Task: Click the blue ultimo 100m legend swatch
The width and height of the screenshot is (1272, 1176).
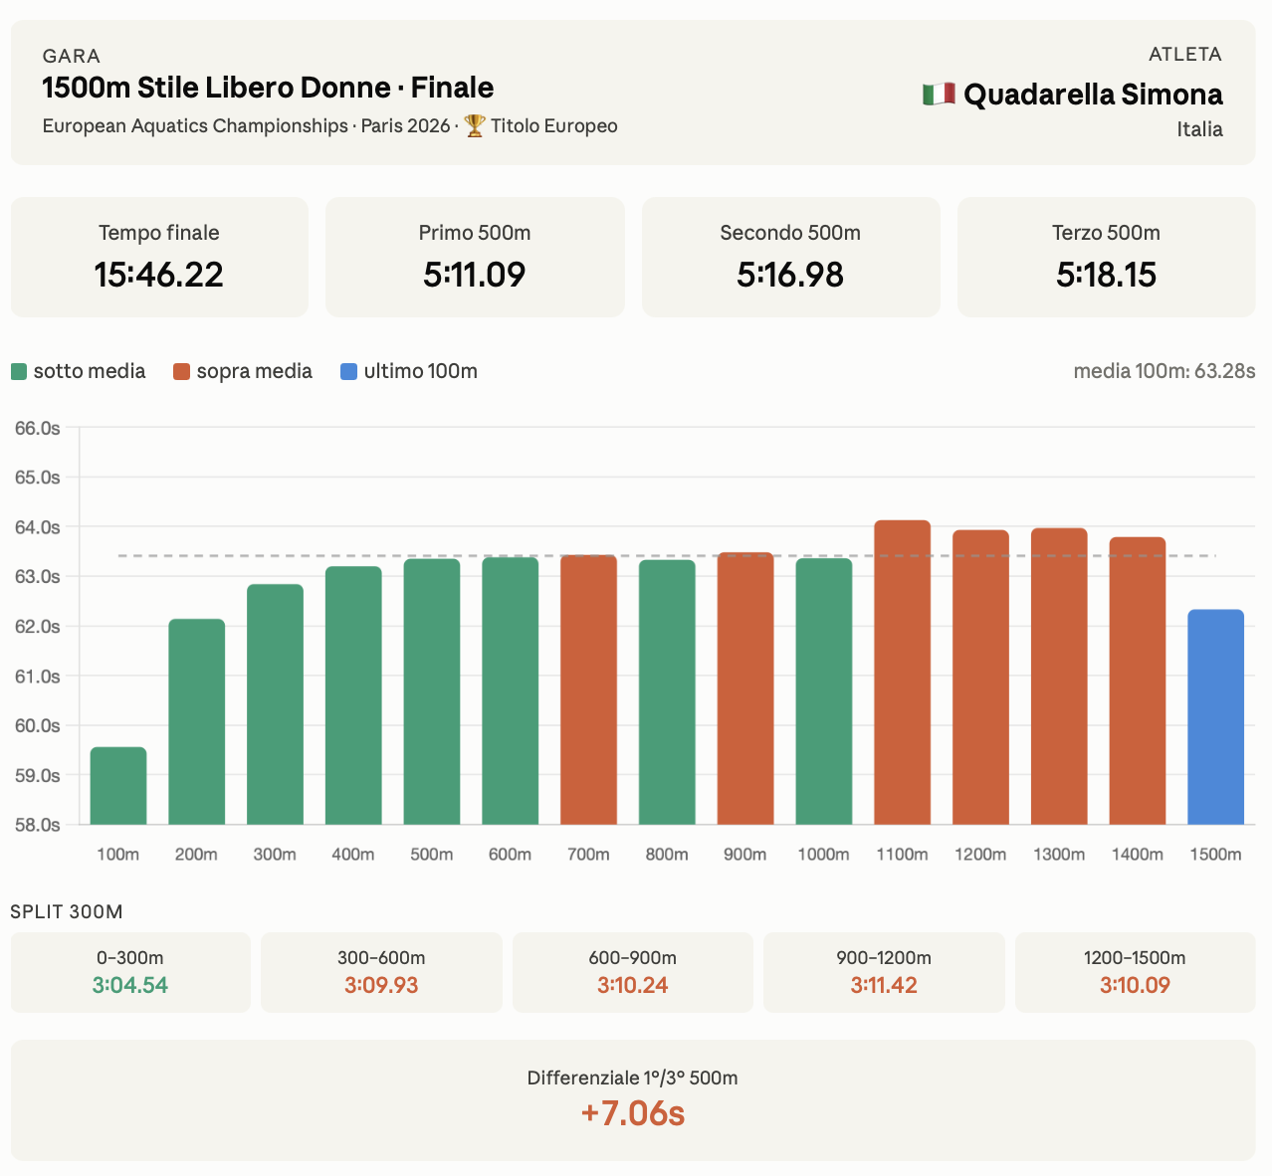Action: (348, 371)
